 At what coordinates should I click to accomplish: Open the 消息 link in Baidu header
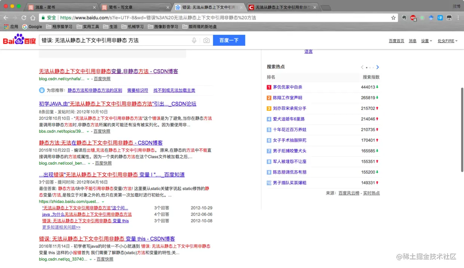click(412, 41)
